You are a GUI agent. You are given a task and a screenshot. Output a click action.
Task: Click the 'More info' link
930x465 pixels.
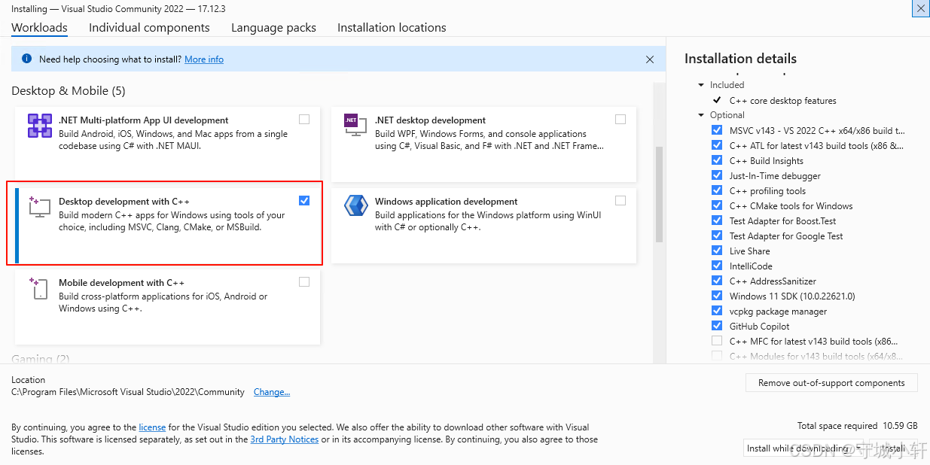[x=204, y=59]
